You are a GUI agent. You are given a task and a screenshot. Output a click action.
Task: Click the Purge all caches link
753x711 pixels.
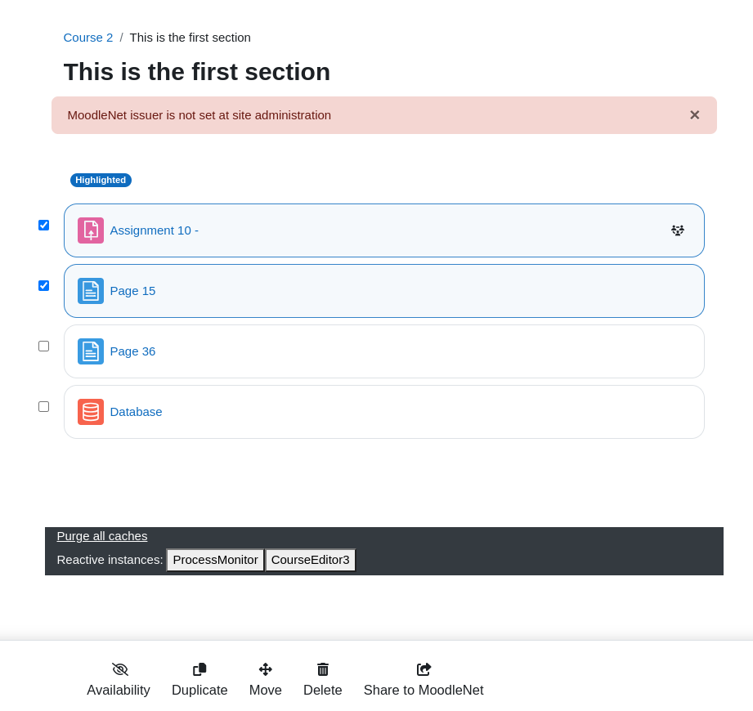click(x=102, y=536)
